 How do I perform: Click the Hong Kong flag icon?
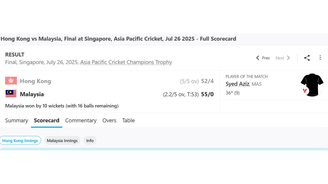click(x=11, y=81)
